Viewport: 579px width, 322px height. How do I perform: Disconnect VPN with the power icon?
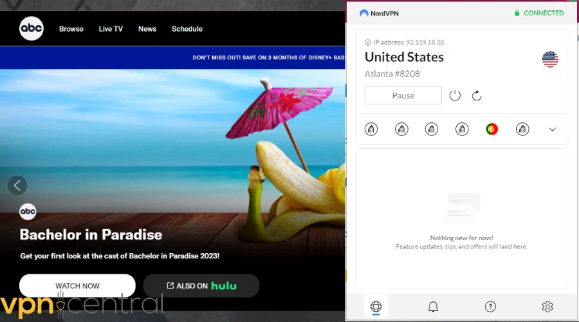455,95
